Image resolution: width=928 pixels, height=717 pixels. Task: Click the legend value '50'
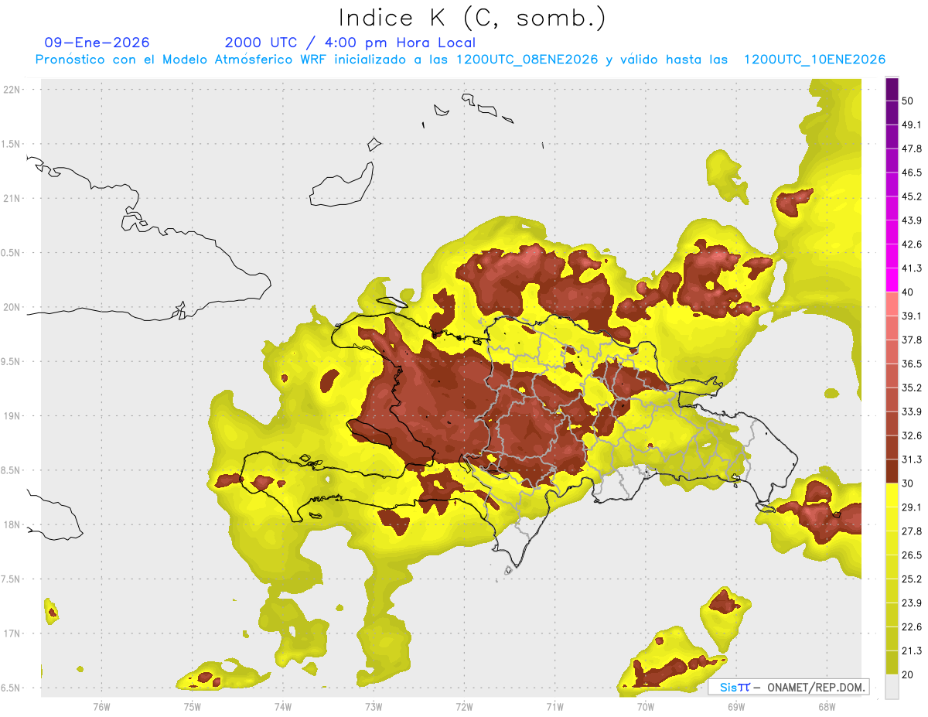pos(908,101)
